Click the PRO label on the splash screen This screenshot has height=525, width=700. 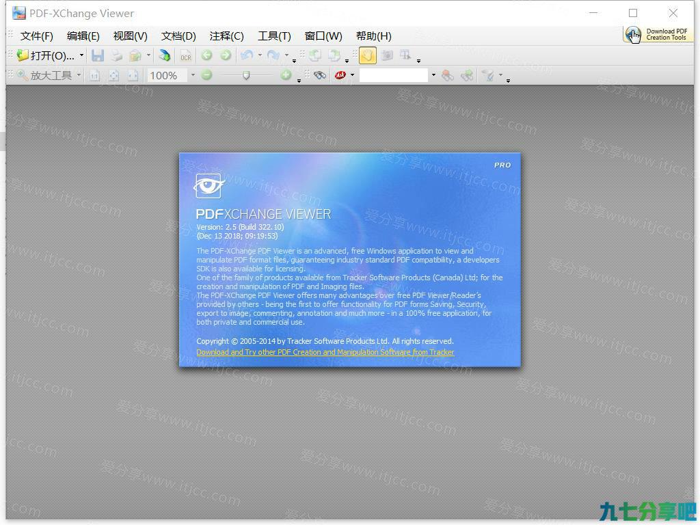click(502, 165)
